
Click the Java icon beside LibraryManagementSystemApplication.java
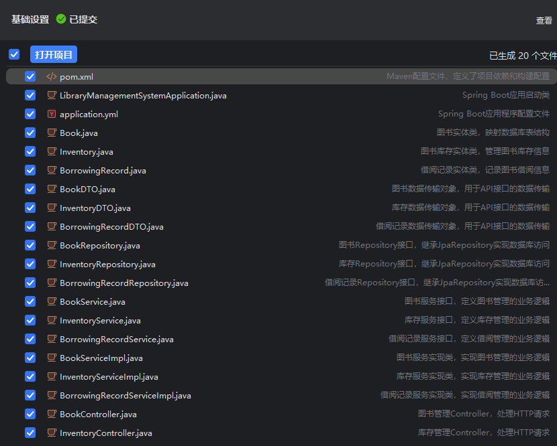(x=52, y=95)
